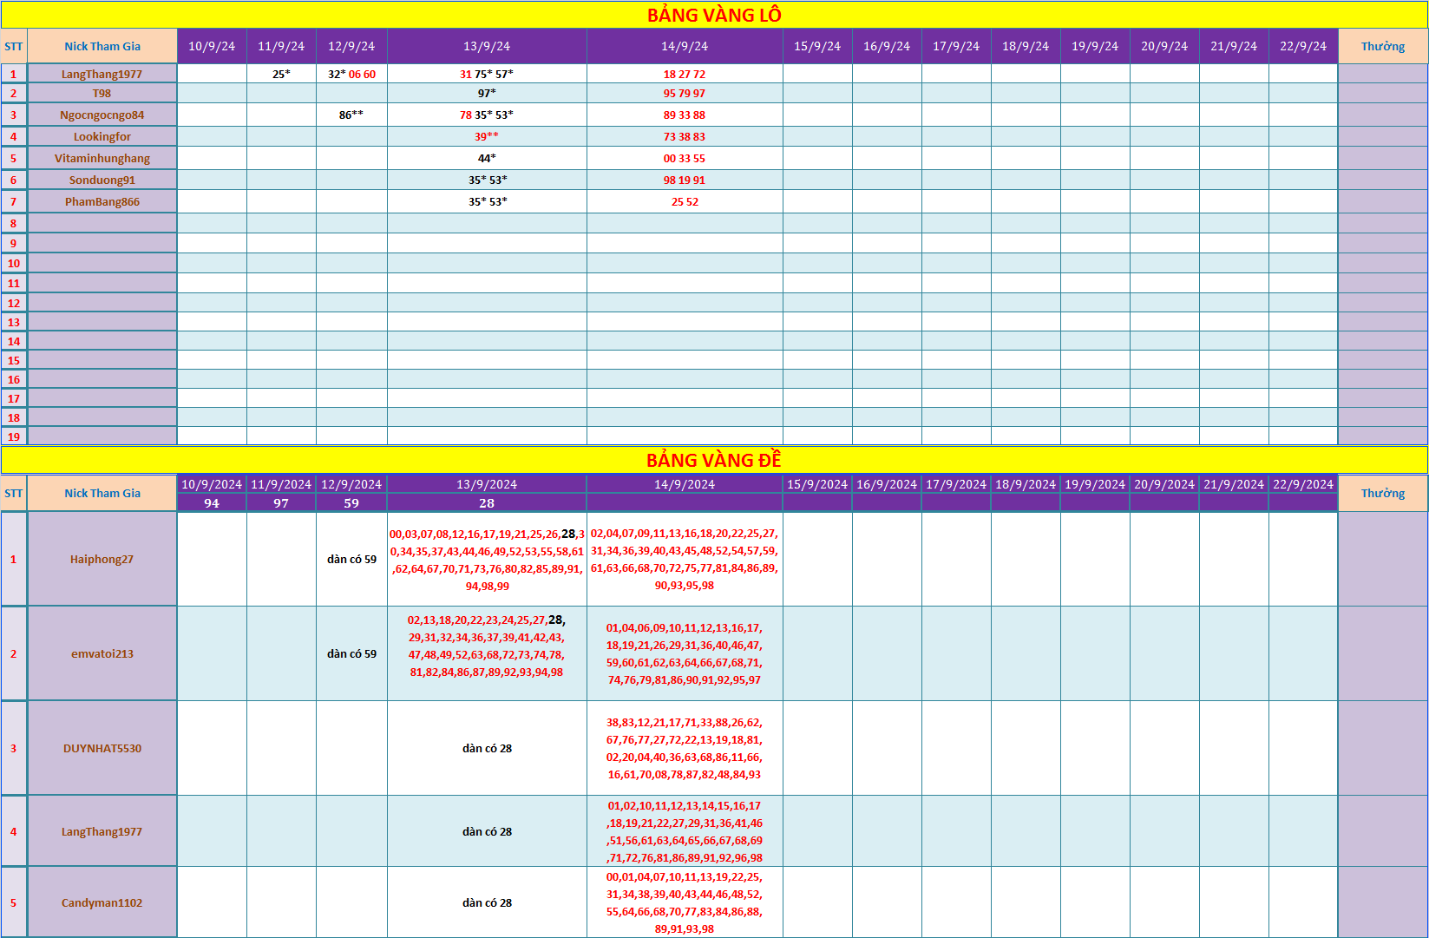Viewport: 1429px width, 938px height.
Task: Click the 13/9/24 column header
Action: point(487,46)
